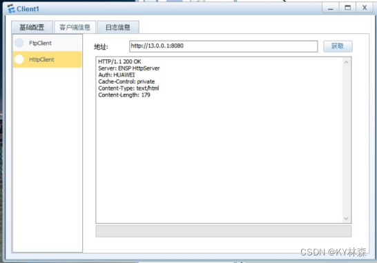Focus the 地址 URL input field
The width and height of the screenshot is (377, 263).
point(223,46)
